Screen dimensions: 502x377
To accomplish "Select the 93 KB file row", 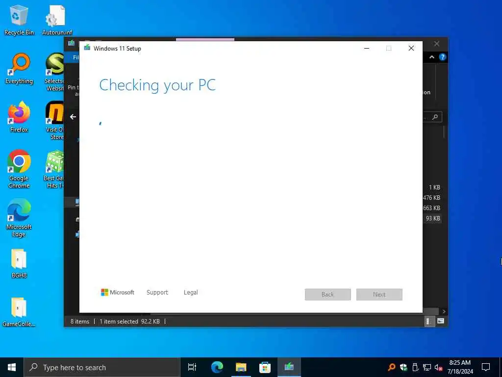I will pos(432,218).
